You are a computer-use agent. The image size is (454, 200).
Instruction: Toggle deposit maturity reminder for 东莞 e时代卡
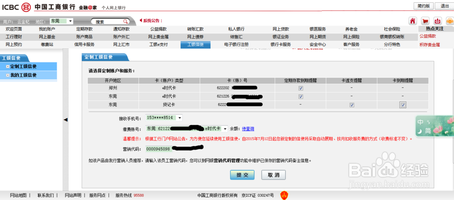301,96
